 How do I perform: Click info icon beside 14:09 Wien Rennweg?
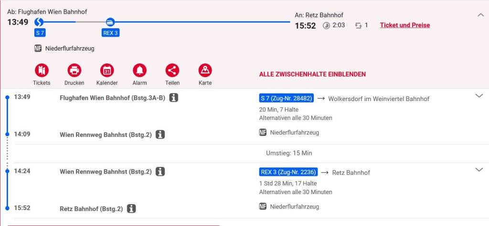click(x=160, y=134)
